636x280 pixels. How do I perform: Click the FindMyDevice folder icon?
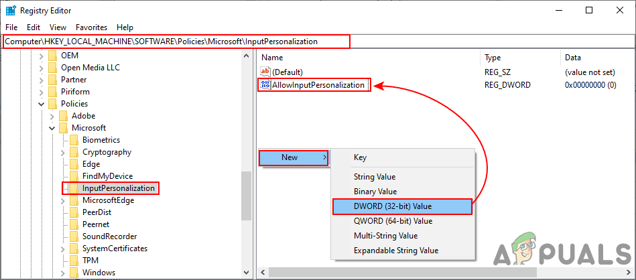click(74, 176)
